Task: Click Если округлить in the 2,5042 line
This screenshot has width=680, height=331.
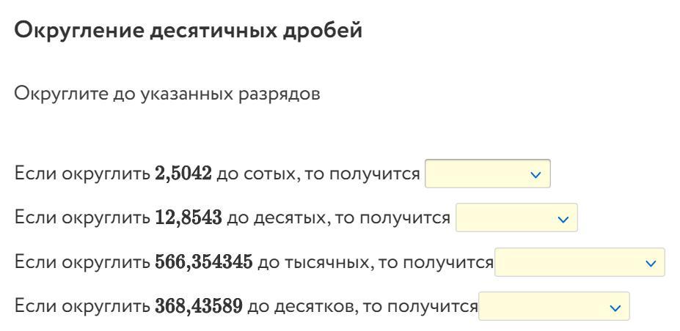Action: [82, 174]
